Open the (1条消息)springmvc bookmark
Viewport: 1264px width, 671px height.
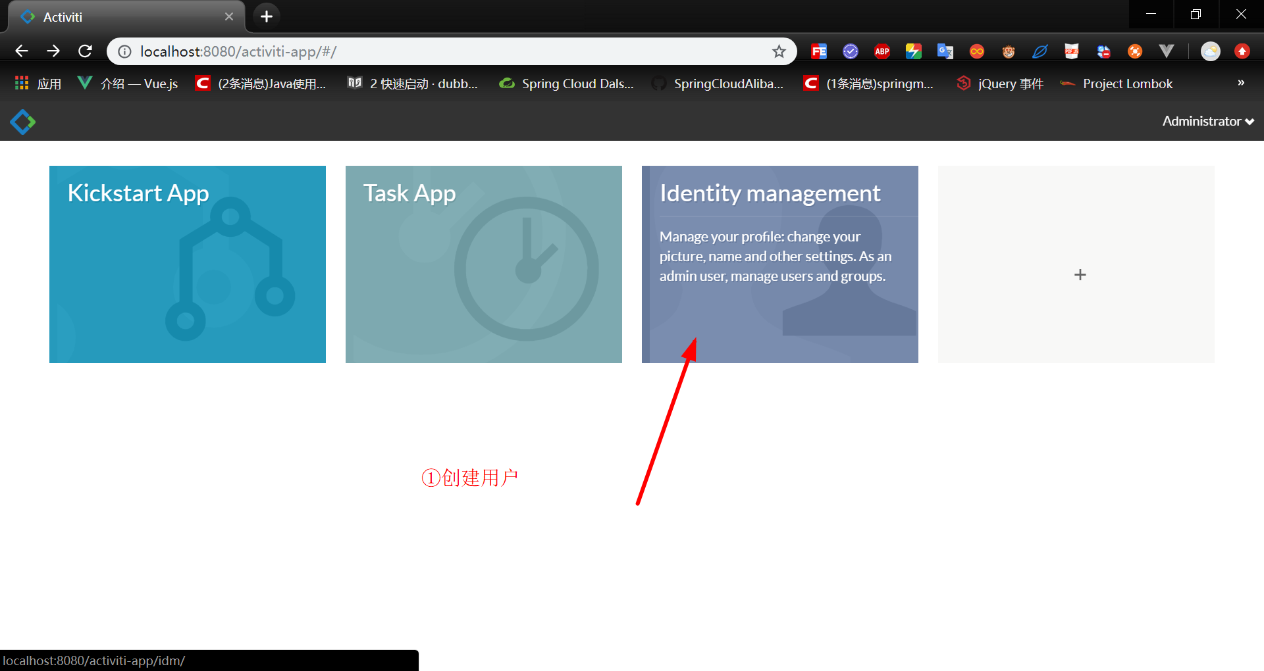pyautogui.click(x=869, y=84)
